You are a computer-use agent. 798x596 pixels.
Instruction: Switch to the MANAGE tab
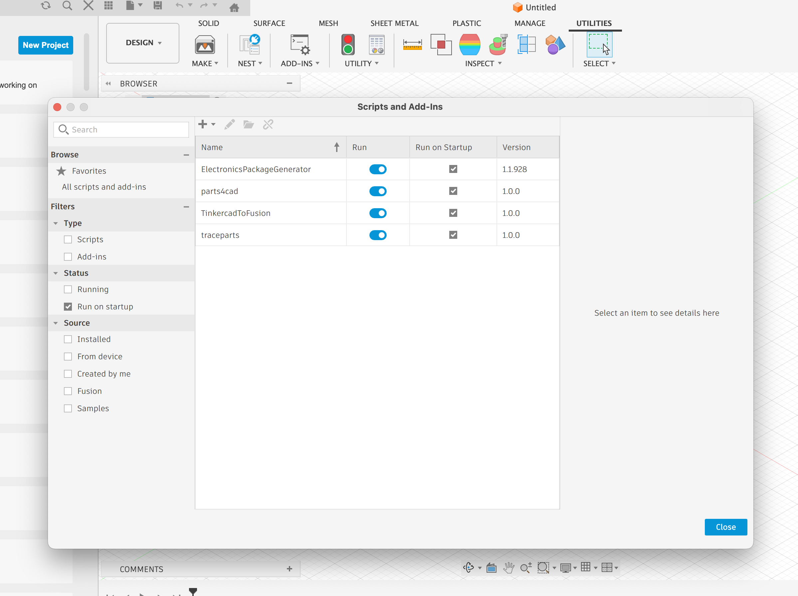(x=529, y=23)
